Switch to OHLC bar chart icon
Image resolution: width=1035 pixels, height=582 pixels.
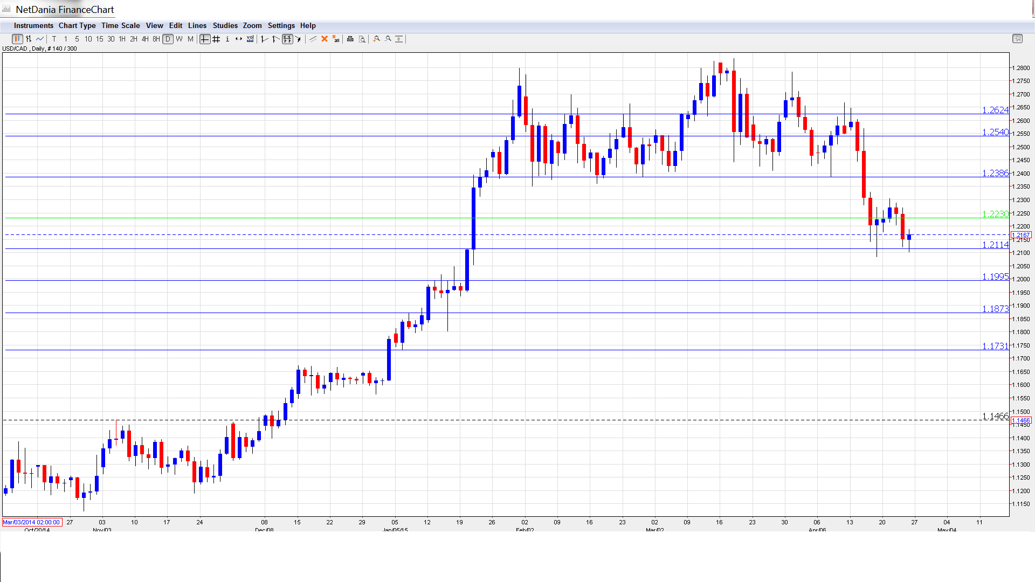pos(29,39)
